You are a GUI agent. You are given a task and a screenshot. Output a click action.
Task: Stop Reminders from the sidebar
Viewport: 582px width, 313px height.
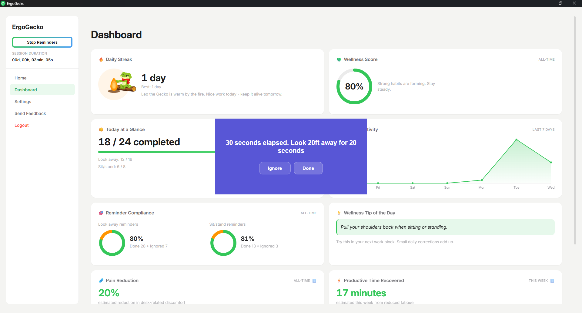(42, 42)
